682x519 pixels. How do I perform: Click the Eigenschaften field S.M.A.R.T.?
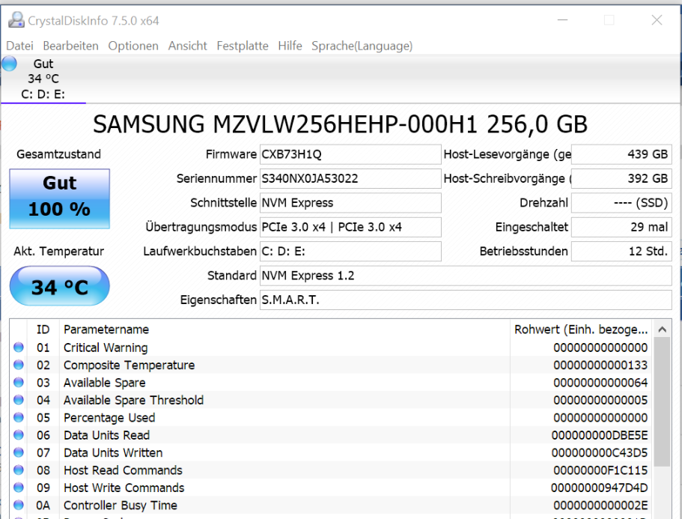point(466,300)
